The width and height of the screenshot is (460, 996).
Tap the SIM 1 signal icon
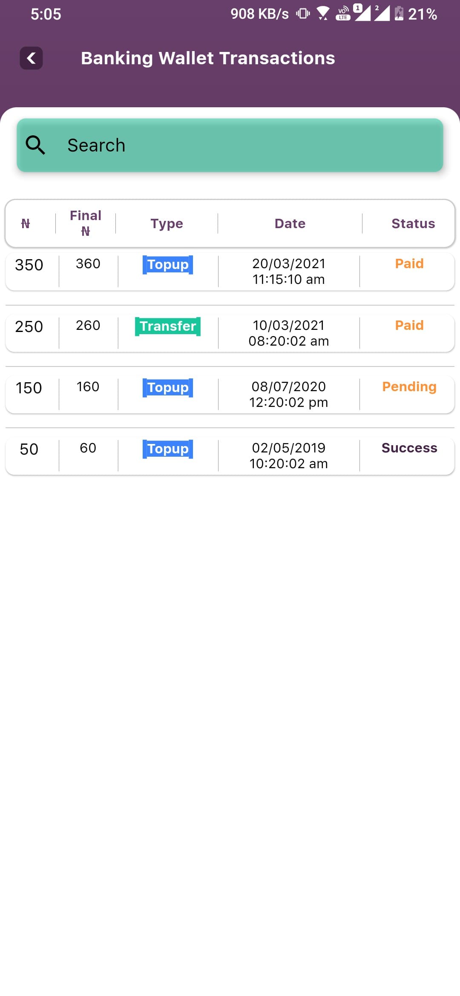click(x=362, y=13)
